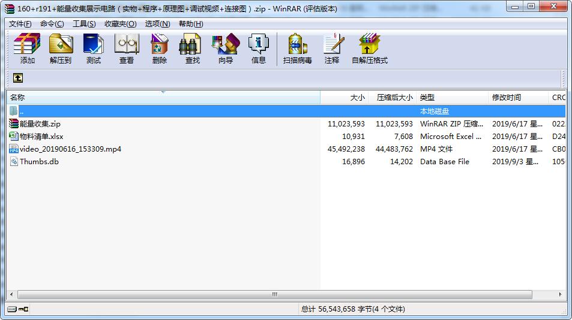Click the 'Microsoft Excel ...' type cell
This screenshot has height=320, width=572.
click(x=451, y=137)
